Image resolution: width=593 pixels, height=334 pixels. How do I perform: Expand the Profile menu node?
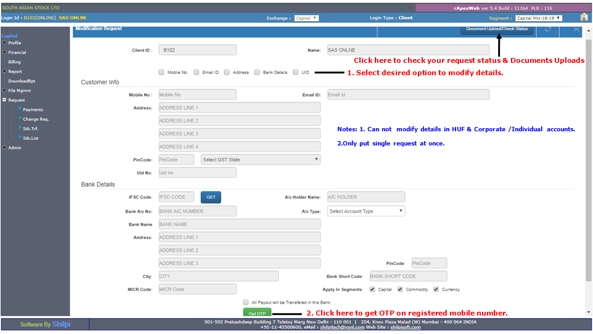point(4,43)
